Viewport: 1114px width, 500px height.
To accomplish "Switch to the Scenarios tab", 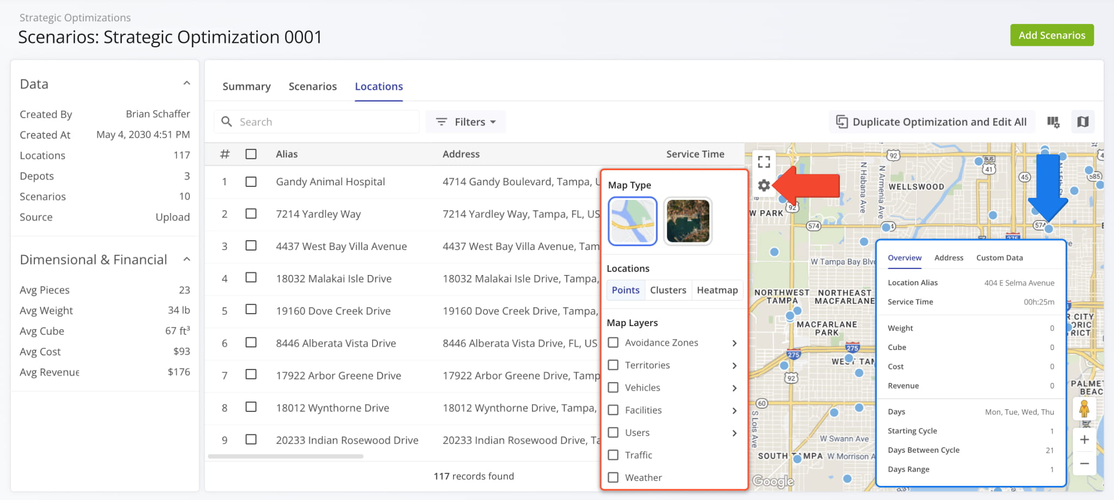I will point(312,86).
